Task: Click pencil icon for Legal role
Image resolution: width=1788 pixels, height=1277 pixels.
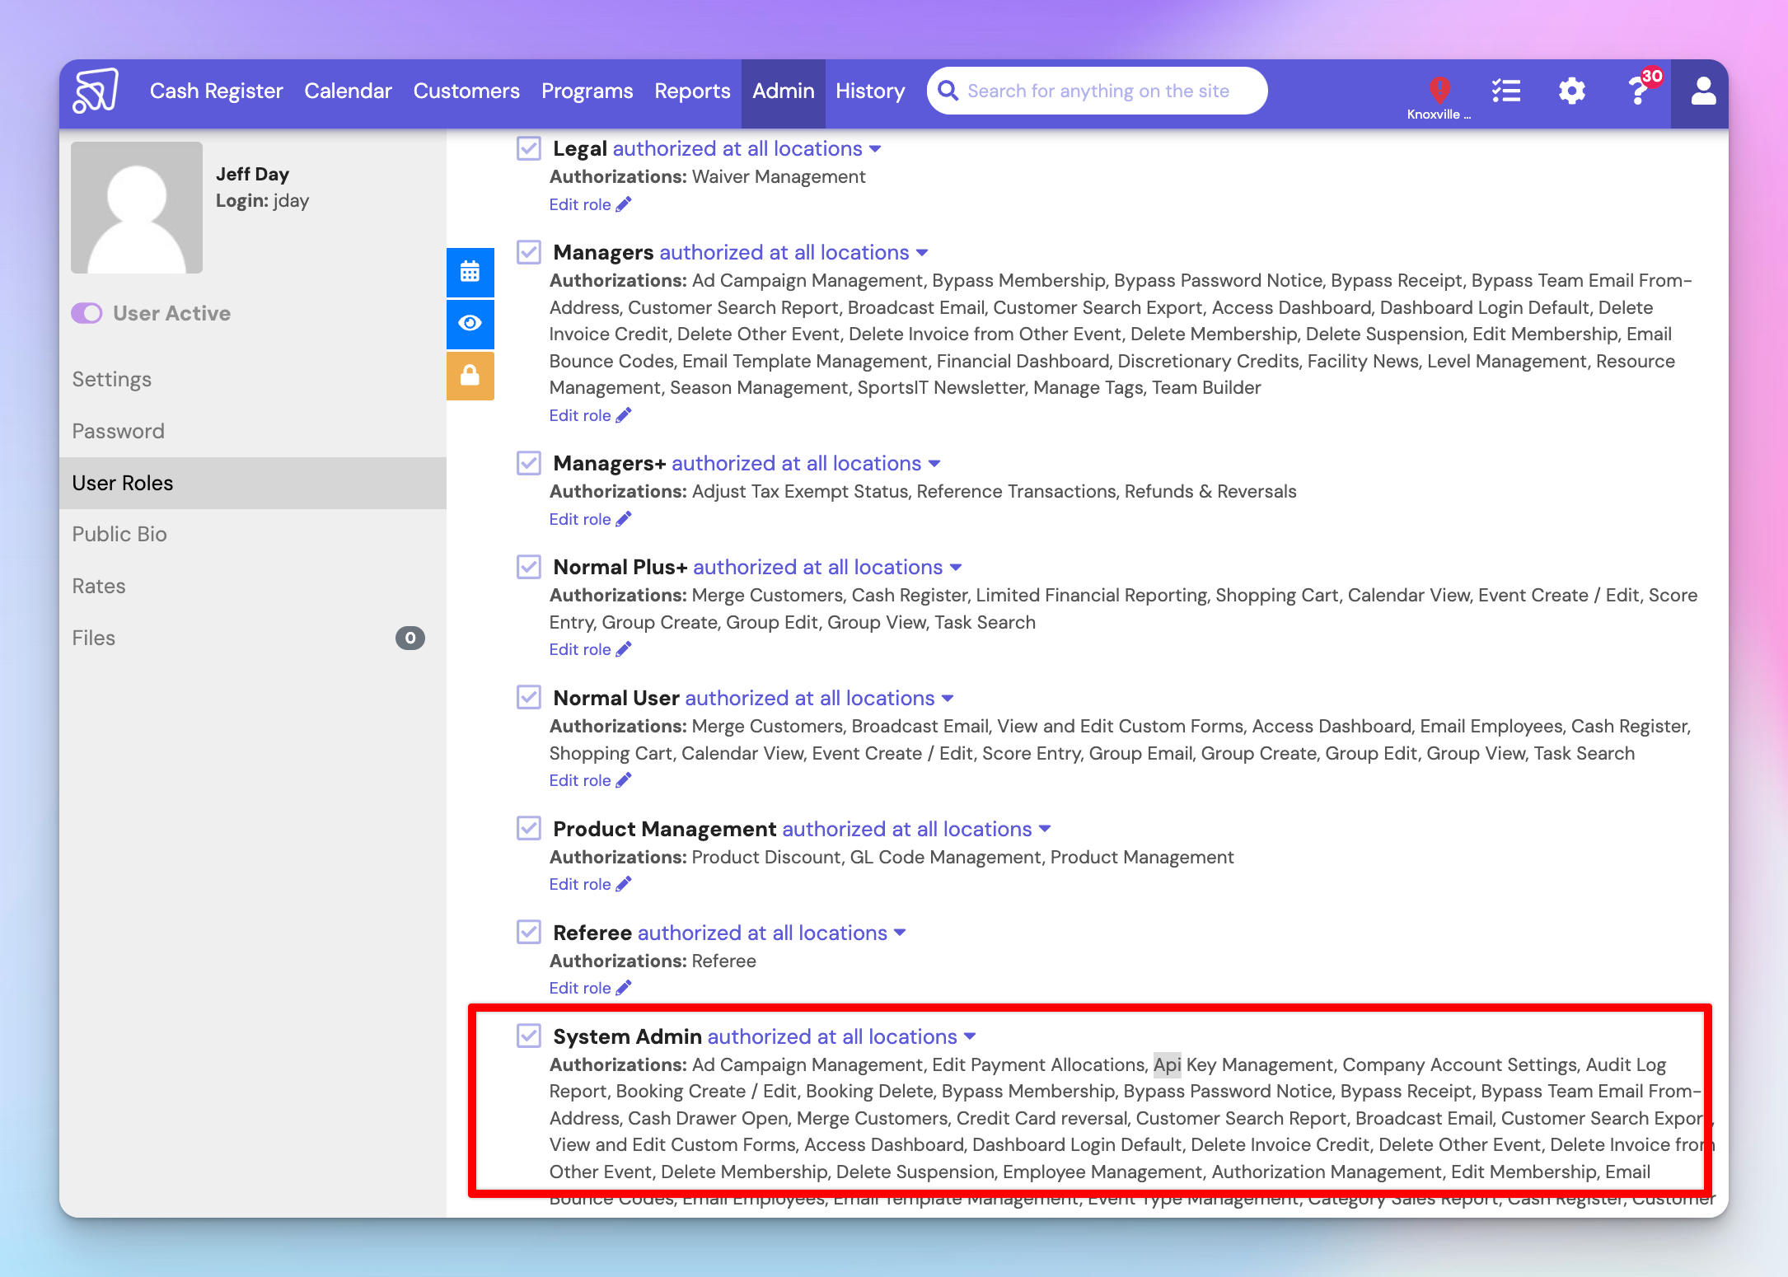Action: click(624, 204)
